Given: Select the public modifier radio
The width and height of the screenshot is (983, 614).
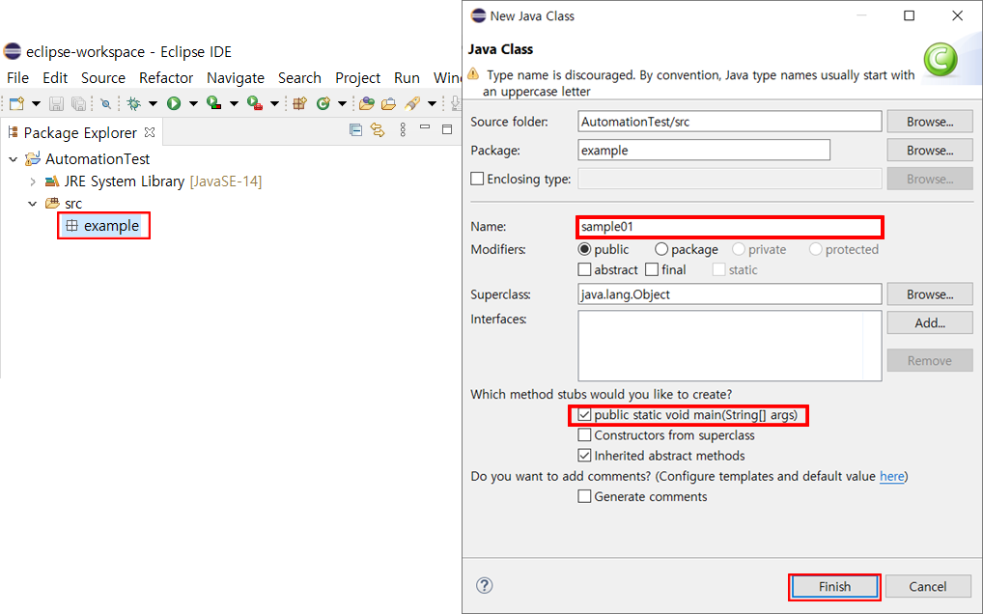Looking at the screenshot, I should [584, 249].
